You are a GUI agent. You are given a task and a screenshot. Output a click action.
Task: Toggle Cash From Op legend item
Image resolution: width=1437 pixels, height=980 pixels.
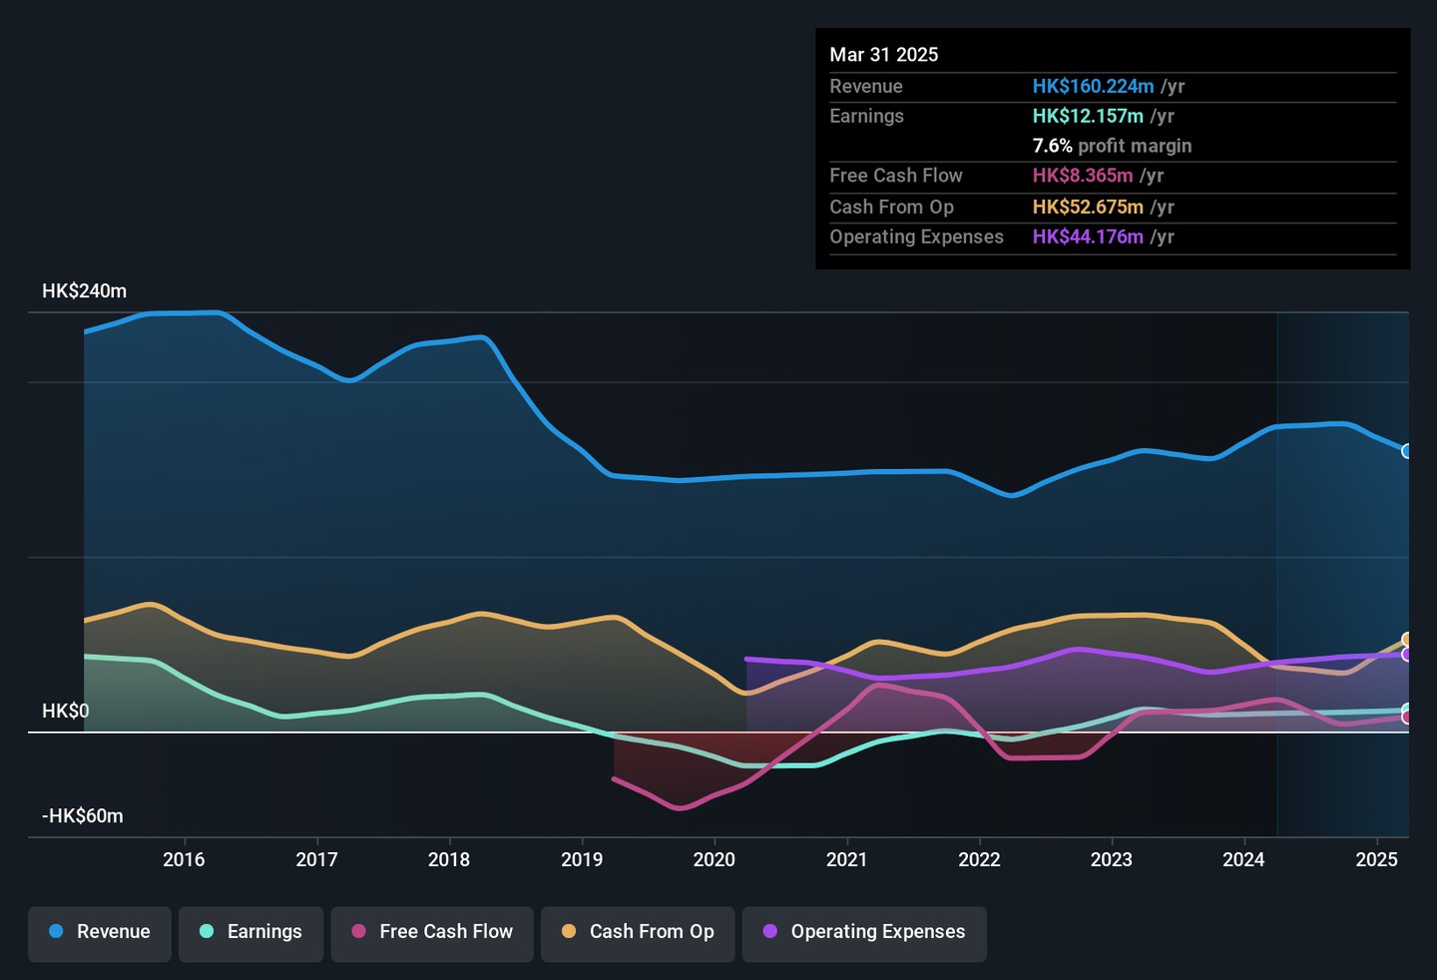tap(638, 932)
